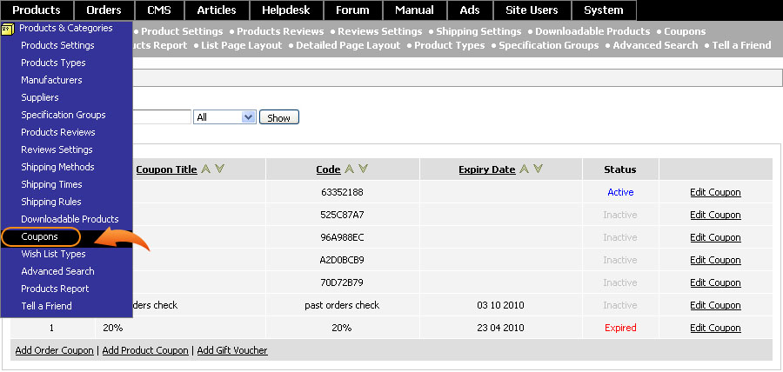
Task: Open Reviews Settings in gray submenu bar
Action: coord(379,31)
